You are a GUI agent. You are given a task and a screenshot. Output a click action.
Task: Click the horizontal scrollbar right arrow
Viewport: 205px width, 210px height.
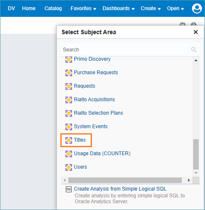[x=189, y=180]
